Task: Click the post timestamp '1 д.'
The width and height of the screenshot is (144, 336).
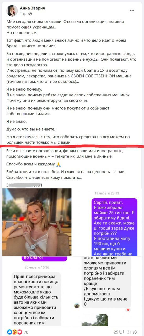Action: tap(23, 14)
